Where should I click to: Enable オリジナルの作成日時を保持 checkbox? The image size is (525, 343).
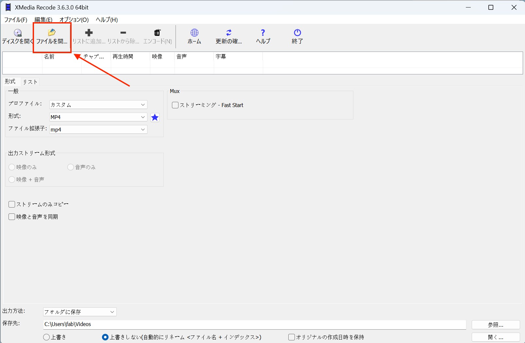(x=292, y=337)
